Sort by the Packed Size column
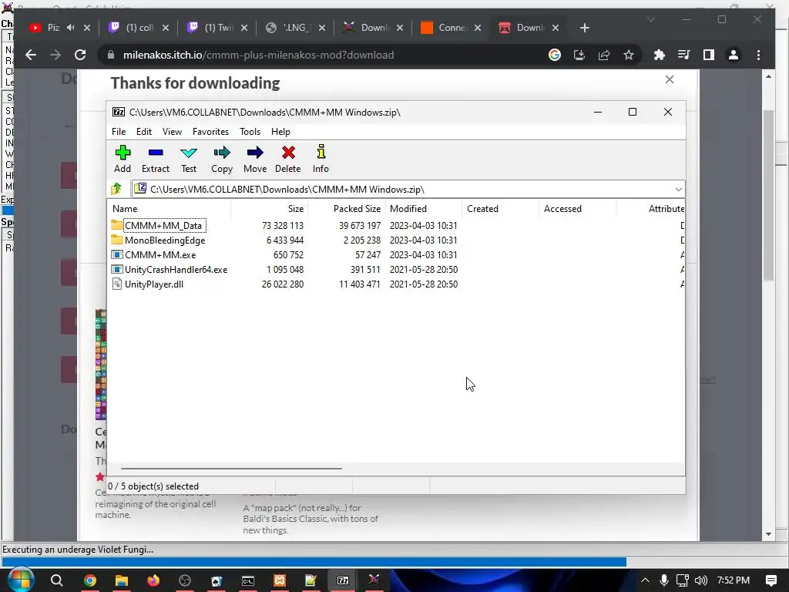789x592 pixels. [347, 208]
